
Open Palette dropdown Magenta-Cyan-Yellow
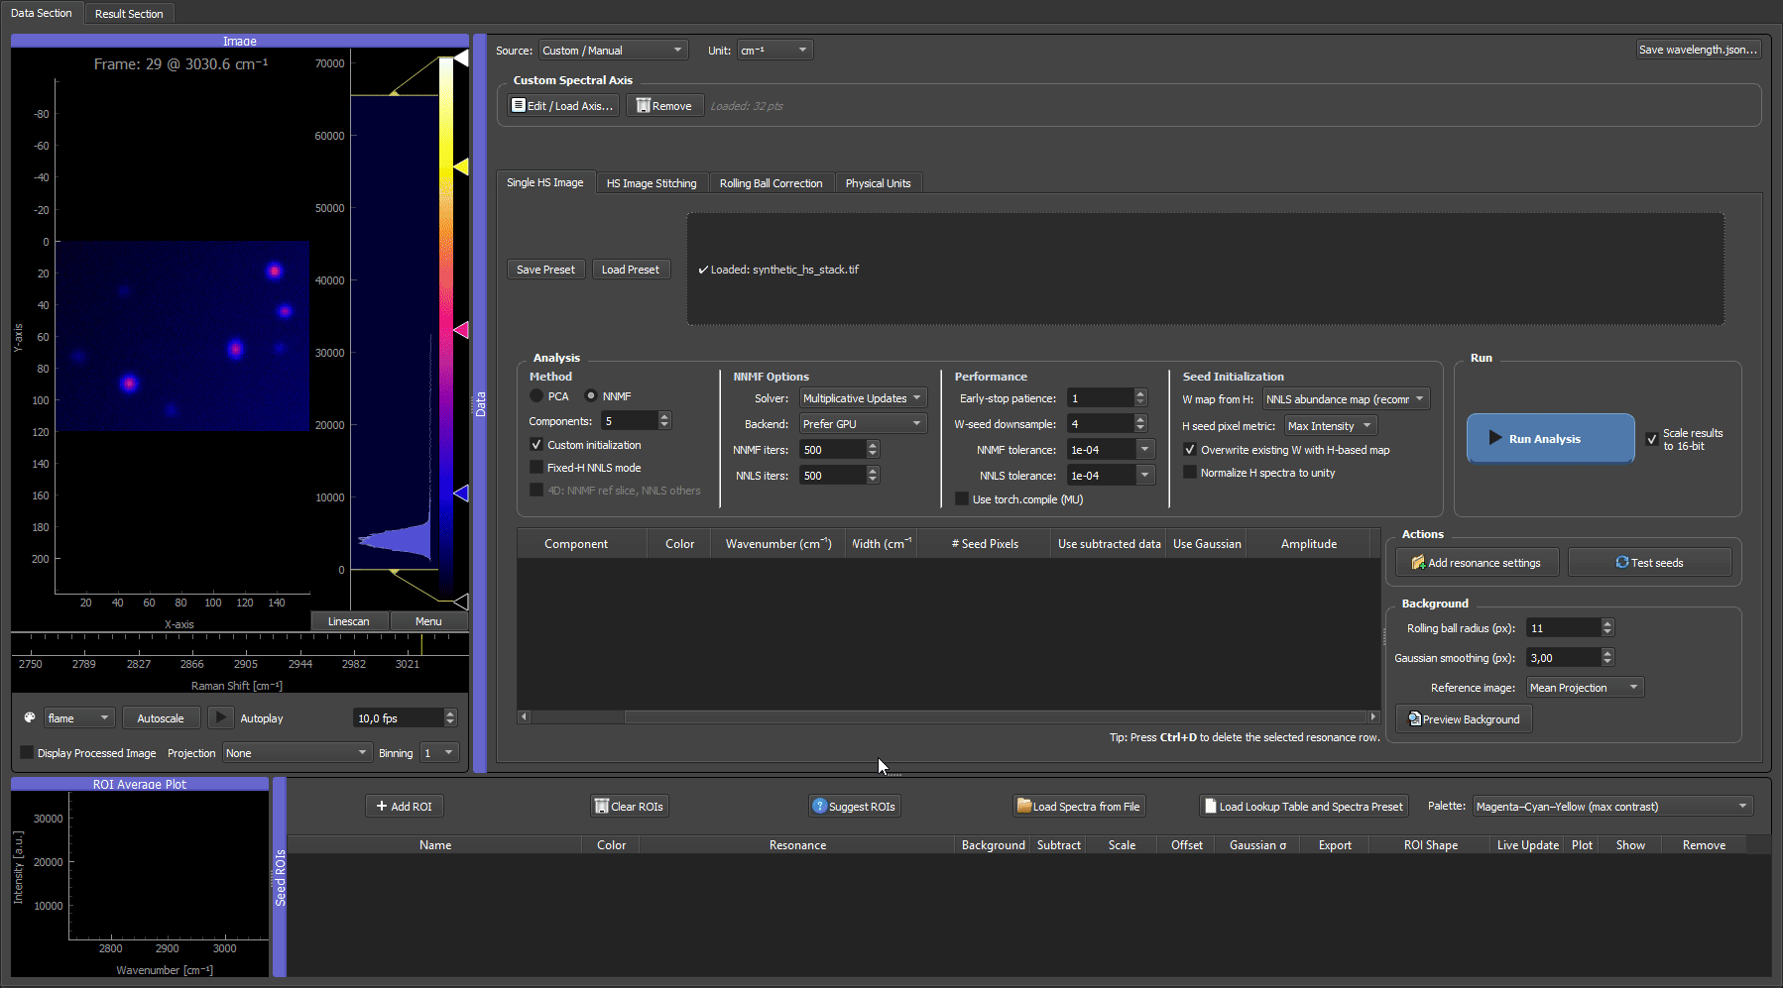[1612, 807]
